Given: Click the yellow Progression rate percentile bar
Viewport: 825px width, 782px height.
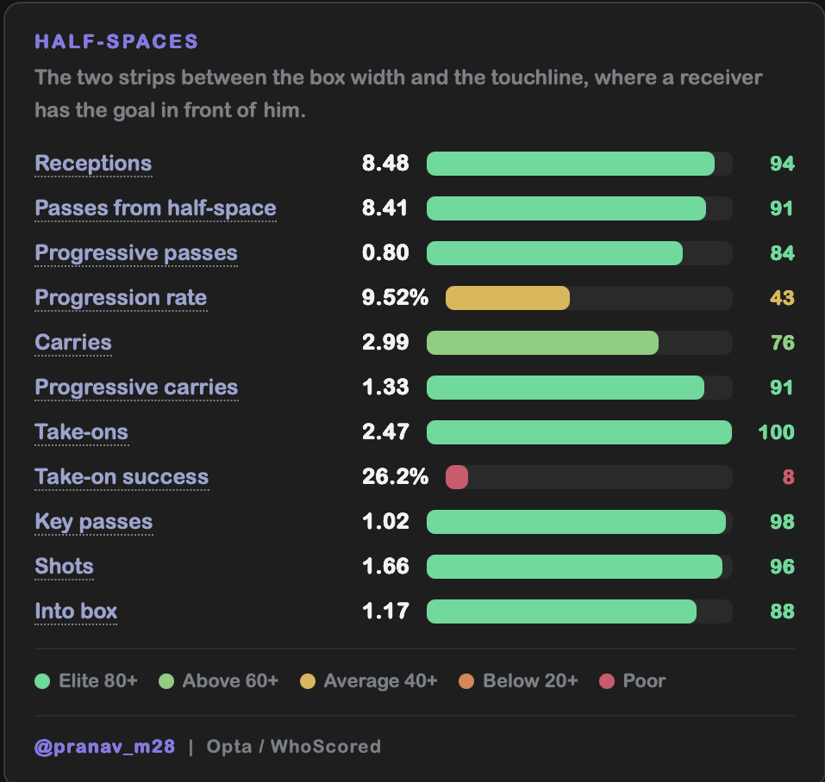Looking at the screenshot, I should click(x=508, y=298).
